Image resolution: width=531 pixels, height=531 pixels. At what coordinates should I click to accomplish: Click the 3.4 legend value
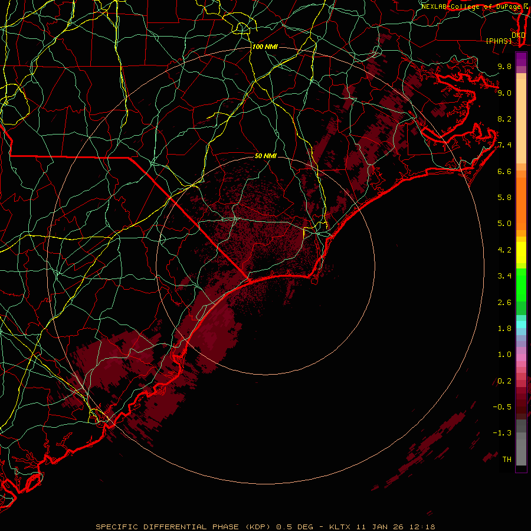[504, 276]
